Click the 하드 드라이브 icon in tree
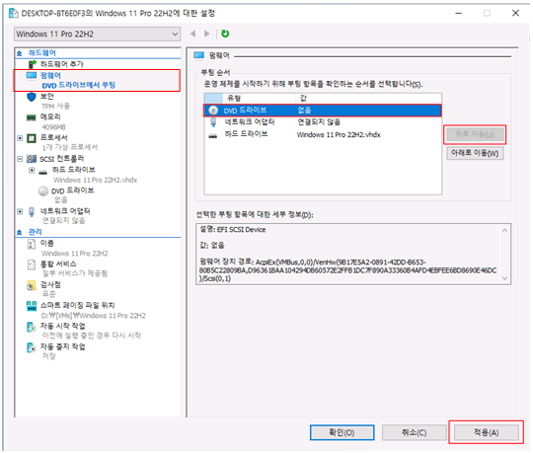The image size is (533, 453). [x=42, y=172]
